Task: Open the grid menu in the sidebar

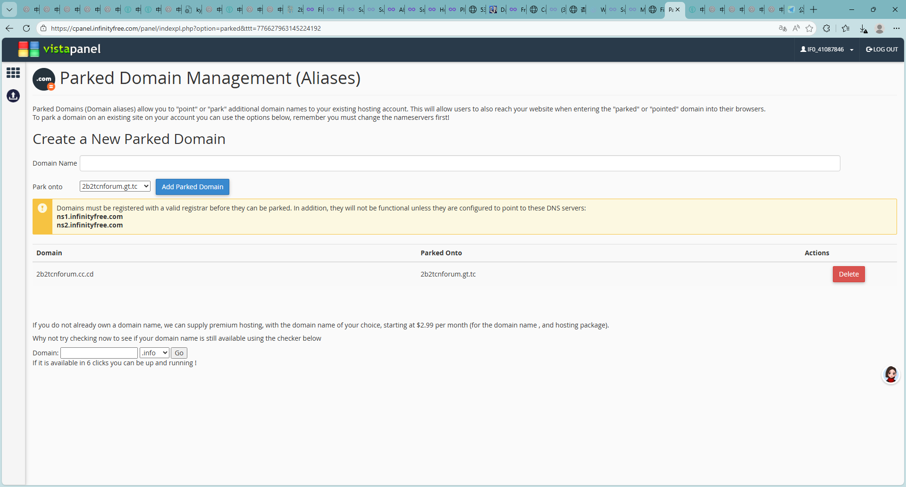Action: pos(13,73)
